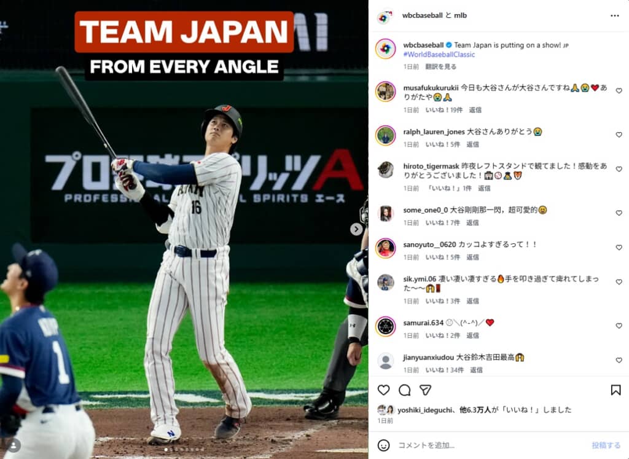Go to next photo in carousel
Viewport: 629px width, 459px height.
[x=356, y=229]
